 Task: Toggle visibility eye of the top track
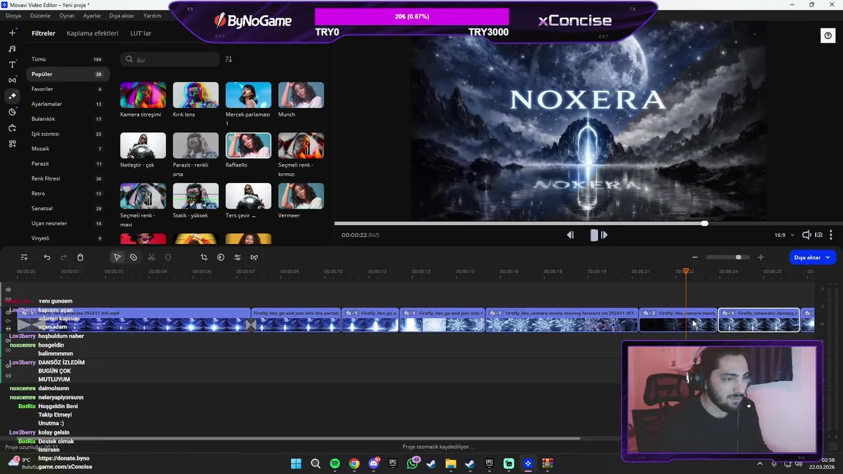tap(9, 290)
